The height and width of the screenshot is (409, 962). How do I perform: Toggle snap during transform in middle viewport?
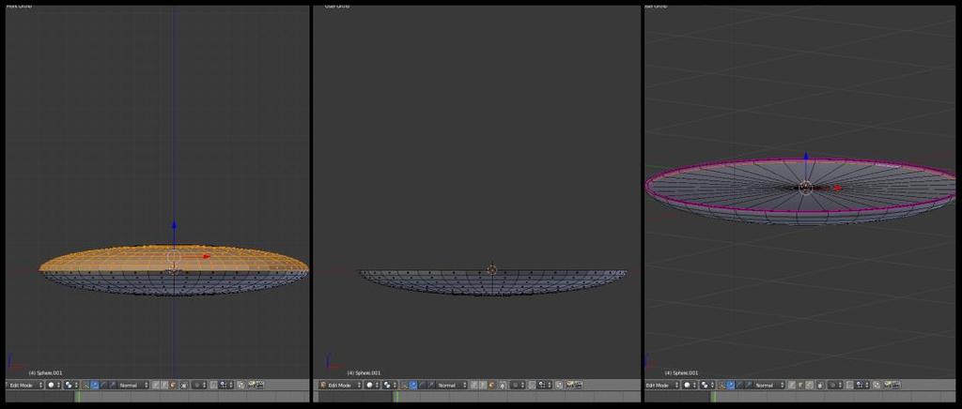[x=532, y=386]
